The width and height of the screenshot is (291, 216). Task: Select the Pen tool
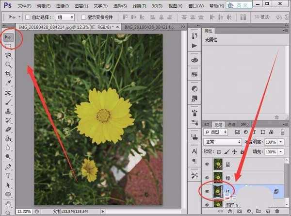pos(8,166)
